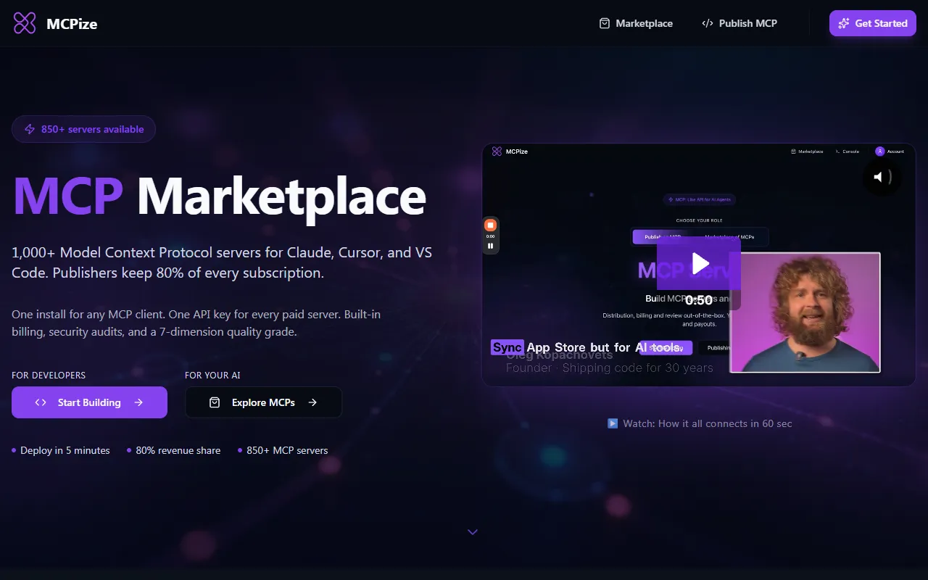Click the Start Building button

[x=89, y=402]
